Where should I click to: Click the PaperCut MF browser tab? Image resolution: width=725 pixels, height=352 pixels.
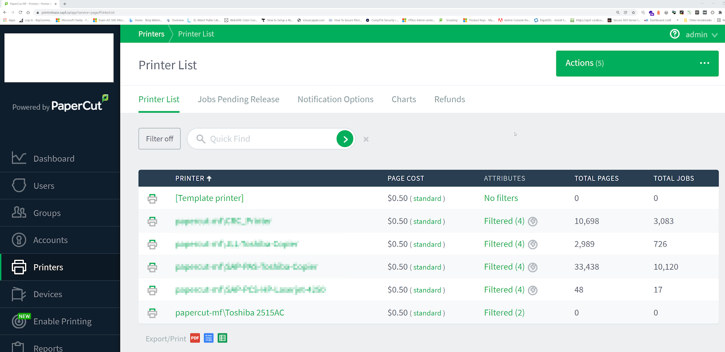(29, 4)
